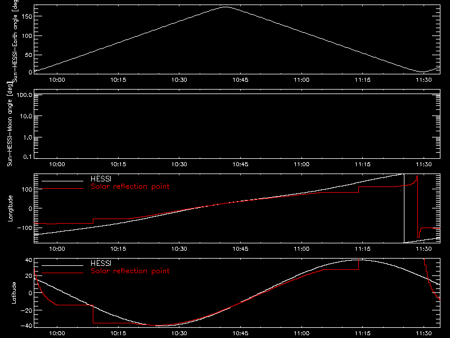450x338 pixels.
Task: Click the 10:30 time label under Latitude plot
Action: point(179,333)
